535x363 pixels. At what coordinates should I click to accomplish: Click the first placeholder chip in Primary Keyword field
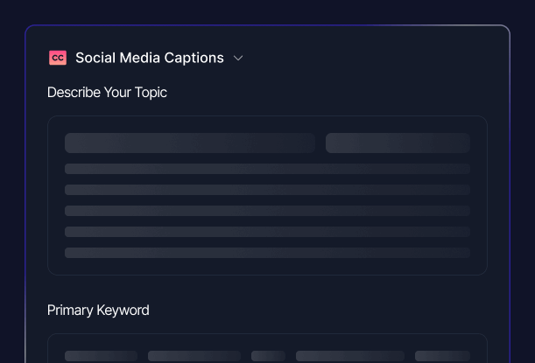101,356
